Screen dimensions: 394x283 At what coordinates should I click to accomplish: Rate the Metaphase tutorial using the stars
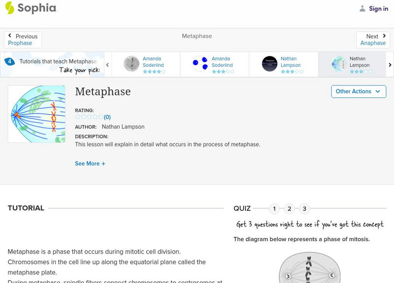click(x=89, y=117)
